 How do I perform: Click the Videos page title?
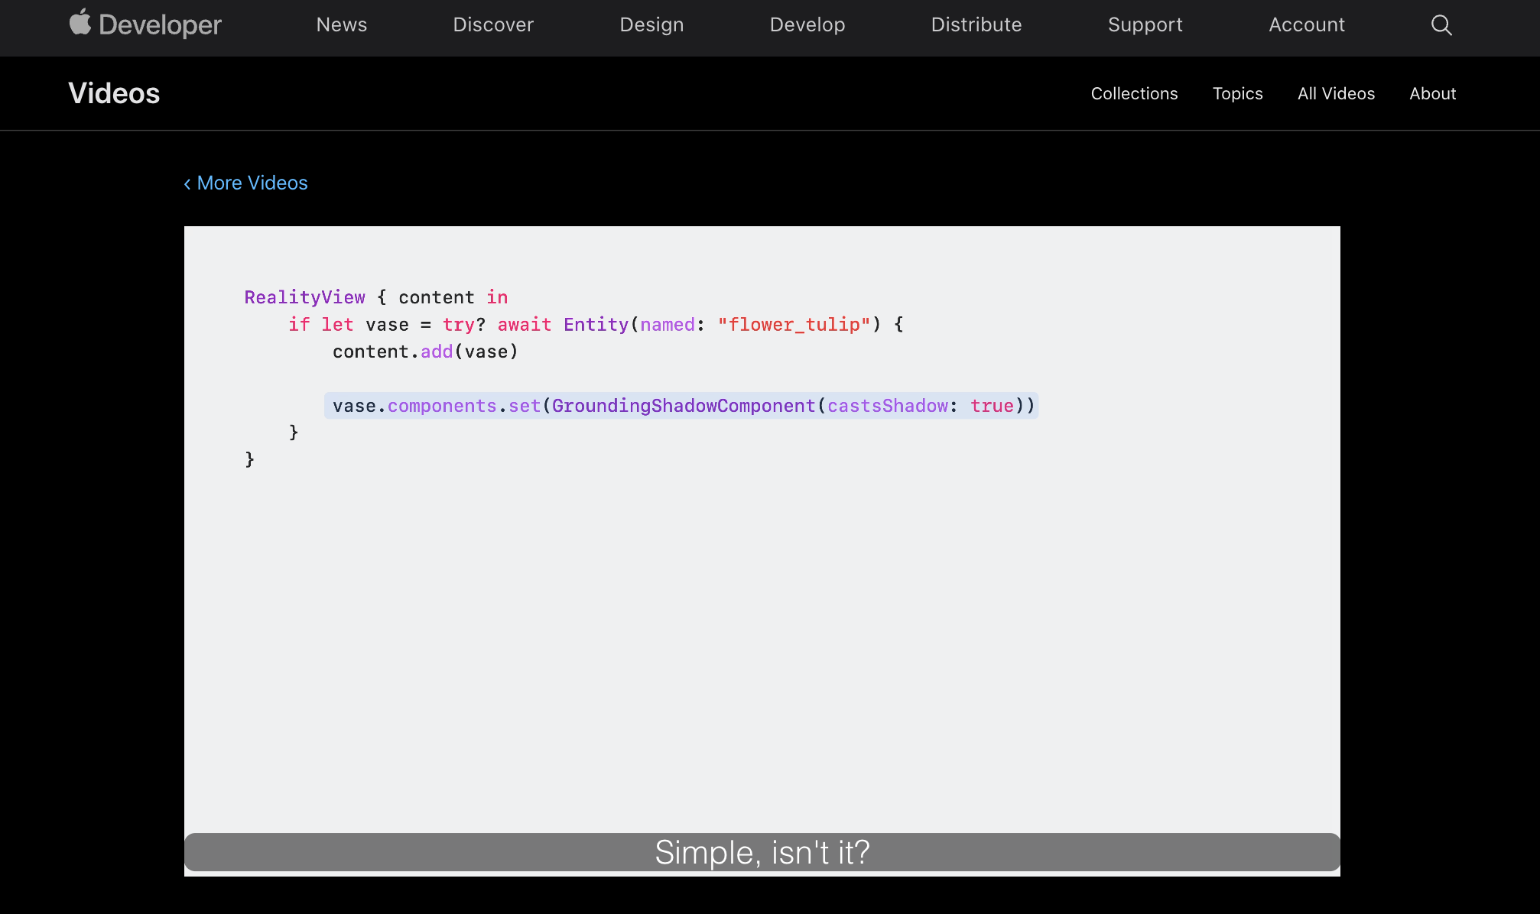(x=114, y=93)
